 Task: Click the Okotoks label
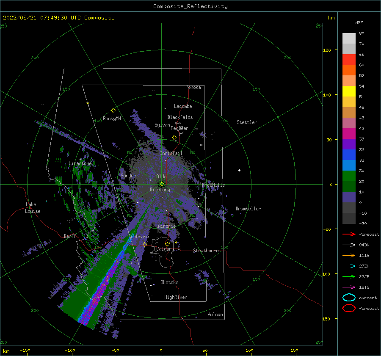pos(169,282)
